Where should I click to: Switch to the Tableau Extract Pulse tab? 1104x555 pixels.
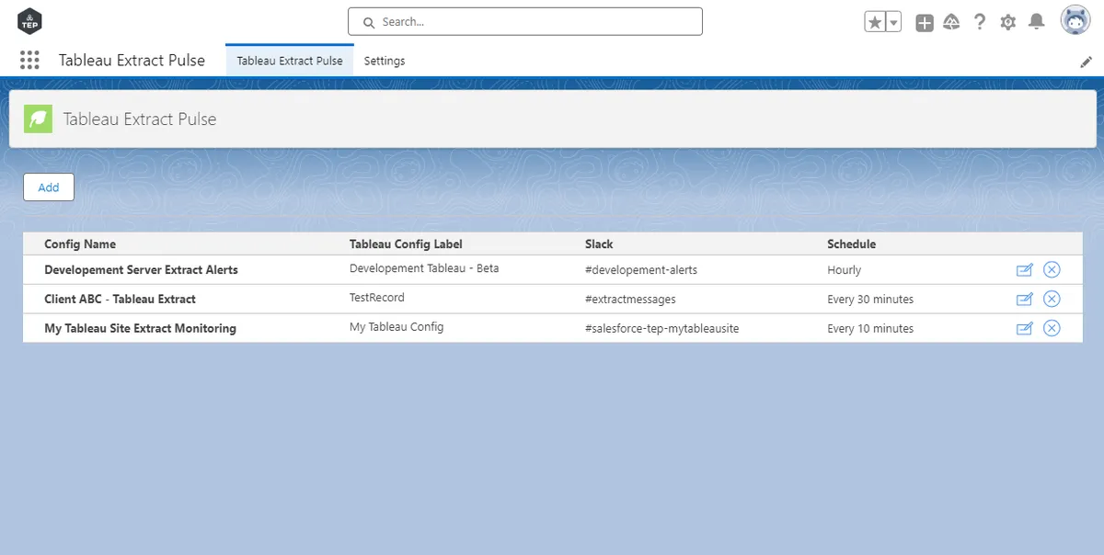tap(290, 61)
